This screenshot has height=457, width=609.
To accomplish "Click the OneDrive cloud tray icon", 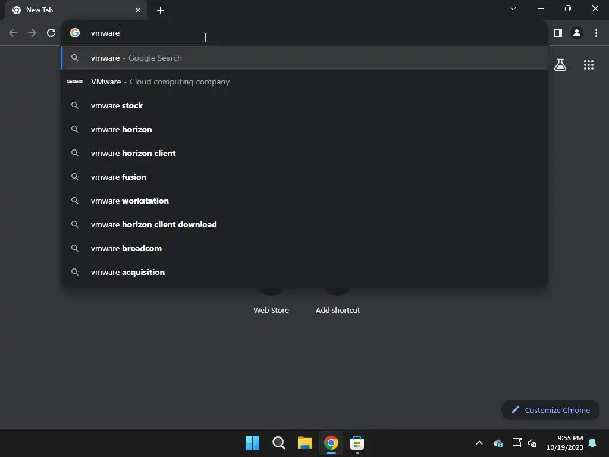I will tap(498, 443).
